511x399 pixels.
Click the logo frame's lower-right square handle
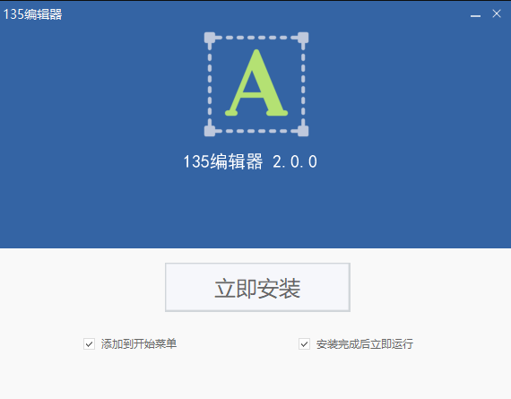point(303,131)
